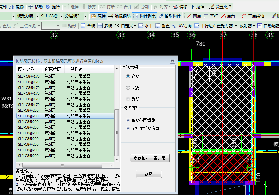Use 拾取构件 pick component tool
279x195 pixels.
(x=170, y=16)
